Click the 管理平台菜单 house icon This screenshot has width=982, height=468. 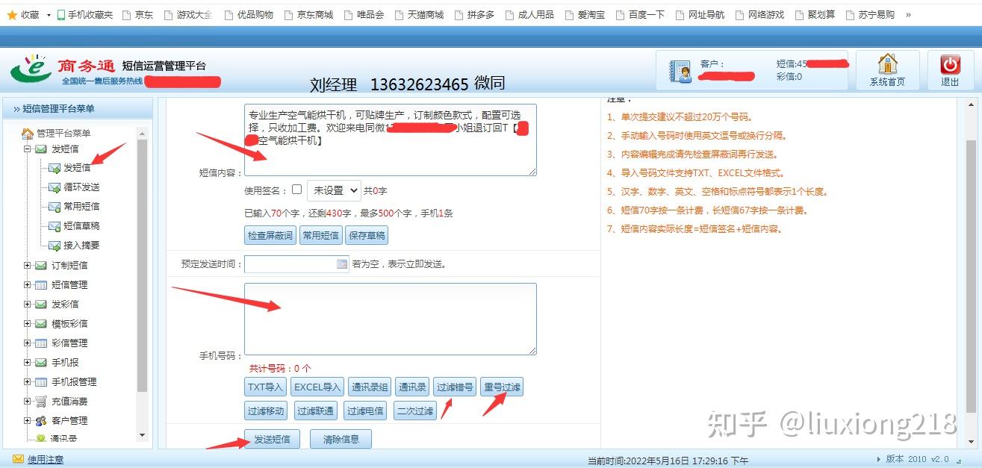(28, 134)
